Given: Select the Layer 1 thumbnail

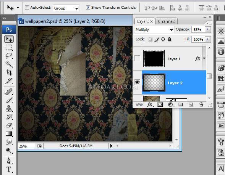Looking at the screenshot, I should (154, 58).
